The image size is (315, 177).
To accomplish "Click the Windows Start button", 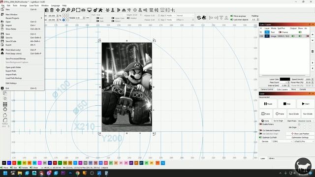I will click(x=5, y=173).
